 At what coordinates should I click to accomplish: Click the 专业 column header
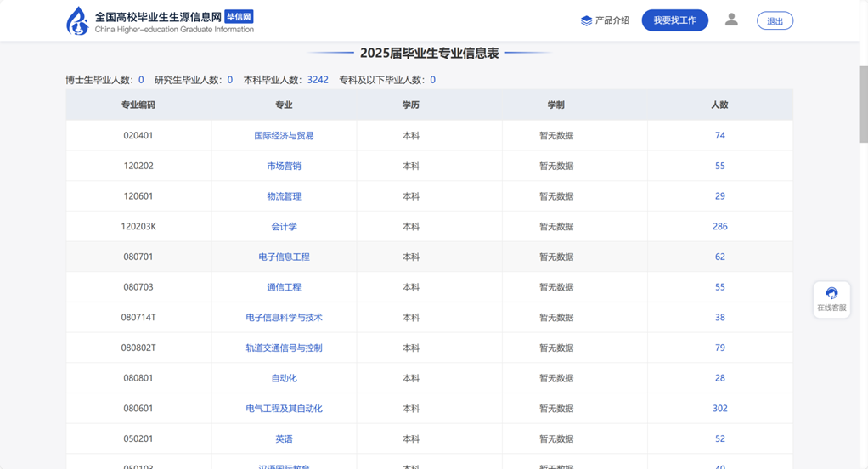click(284, 105)
